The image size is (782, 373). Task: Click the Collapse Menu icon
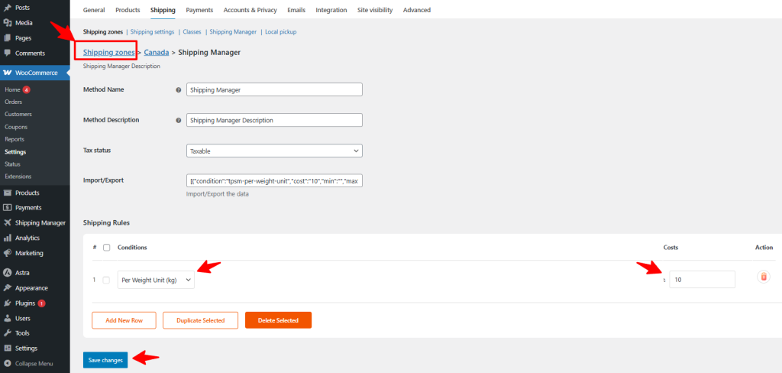coord(8,363)
